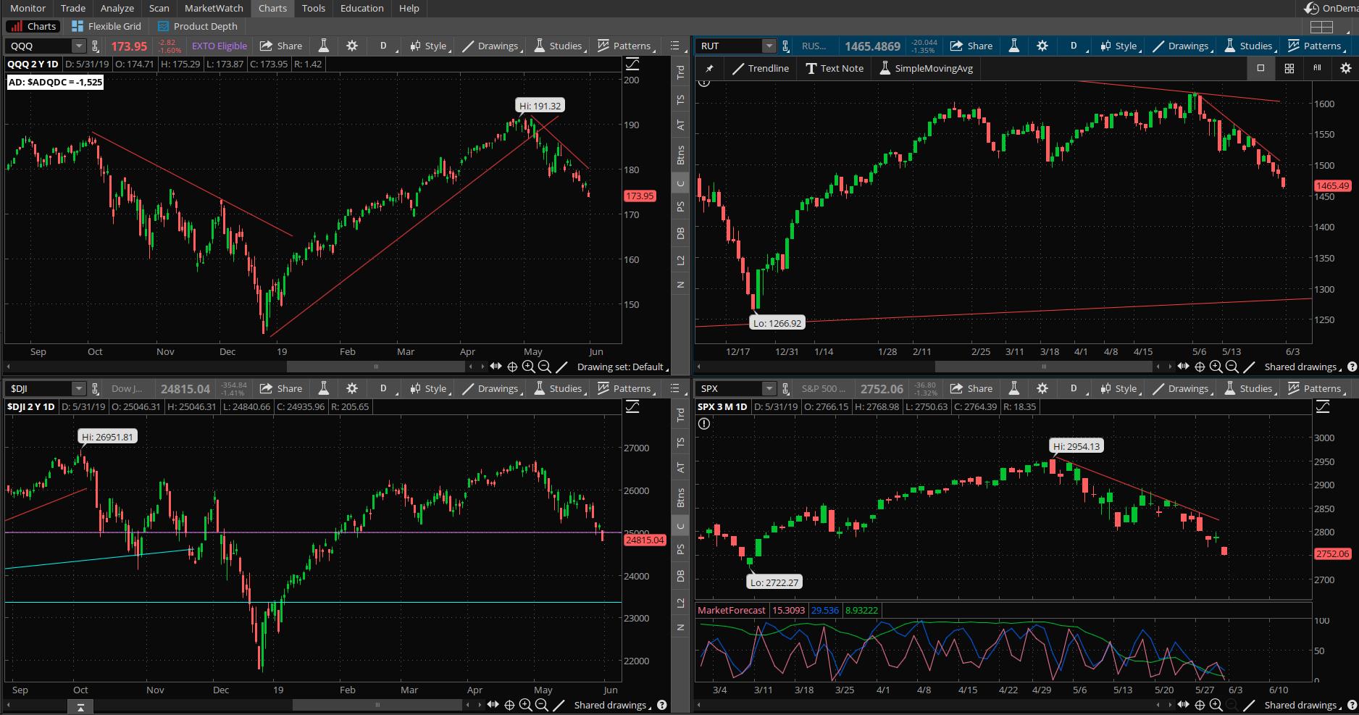Click the pin icon in RUT drawing toolbar
This screenshot has height=715, width=1359.
(709, 68)
